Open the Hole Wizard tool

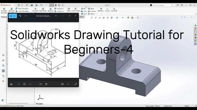pos(43,10)
